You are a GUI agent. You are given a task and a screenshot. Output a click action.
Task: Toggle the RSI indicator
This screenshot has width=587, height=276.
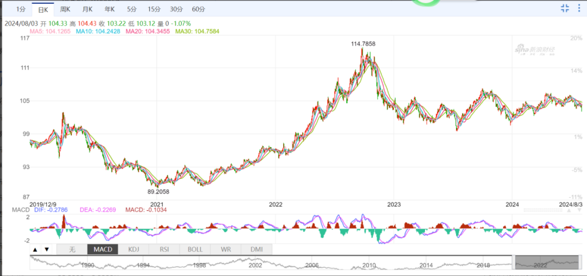[x=163, y=249]
